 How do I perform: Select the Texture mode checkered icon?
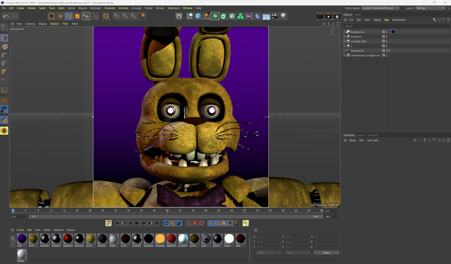pyautogui.click(x=4, y=46)
